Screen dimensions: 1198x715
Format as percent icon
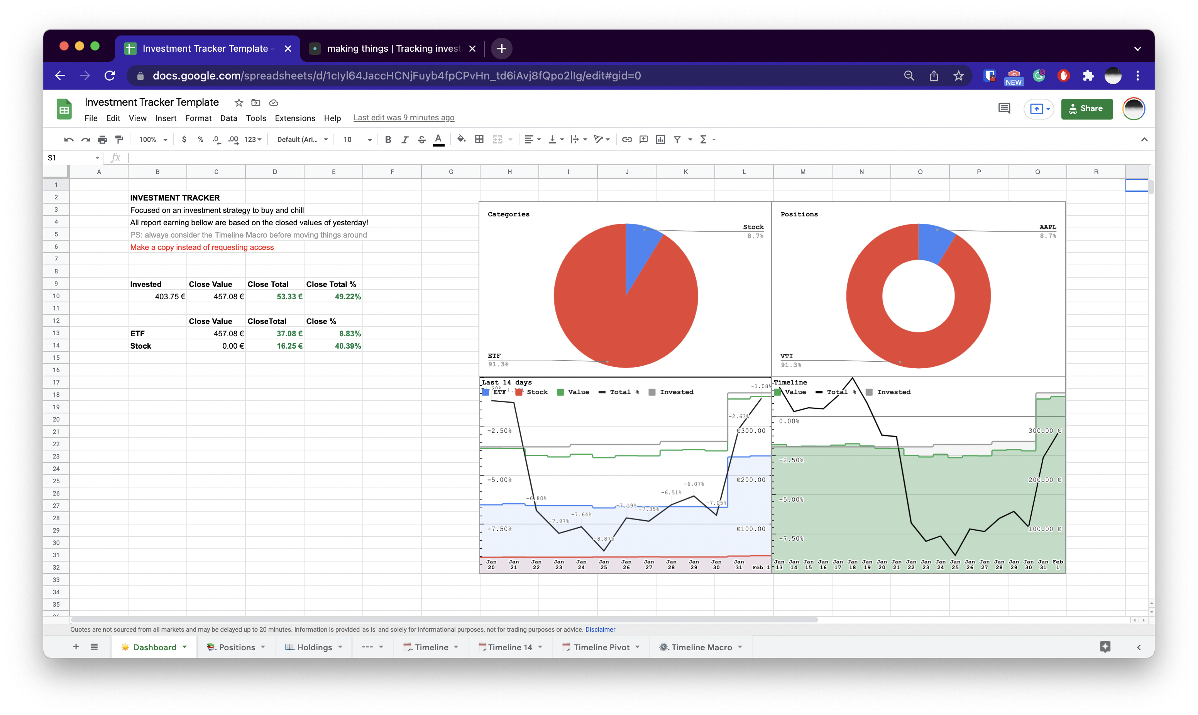(x=201, y=140)
